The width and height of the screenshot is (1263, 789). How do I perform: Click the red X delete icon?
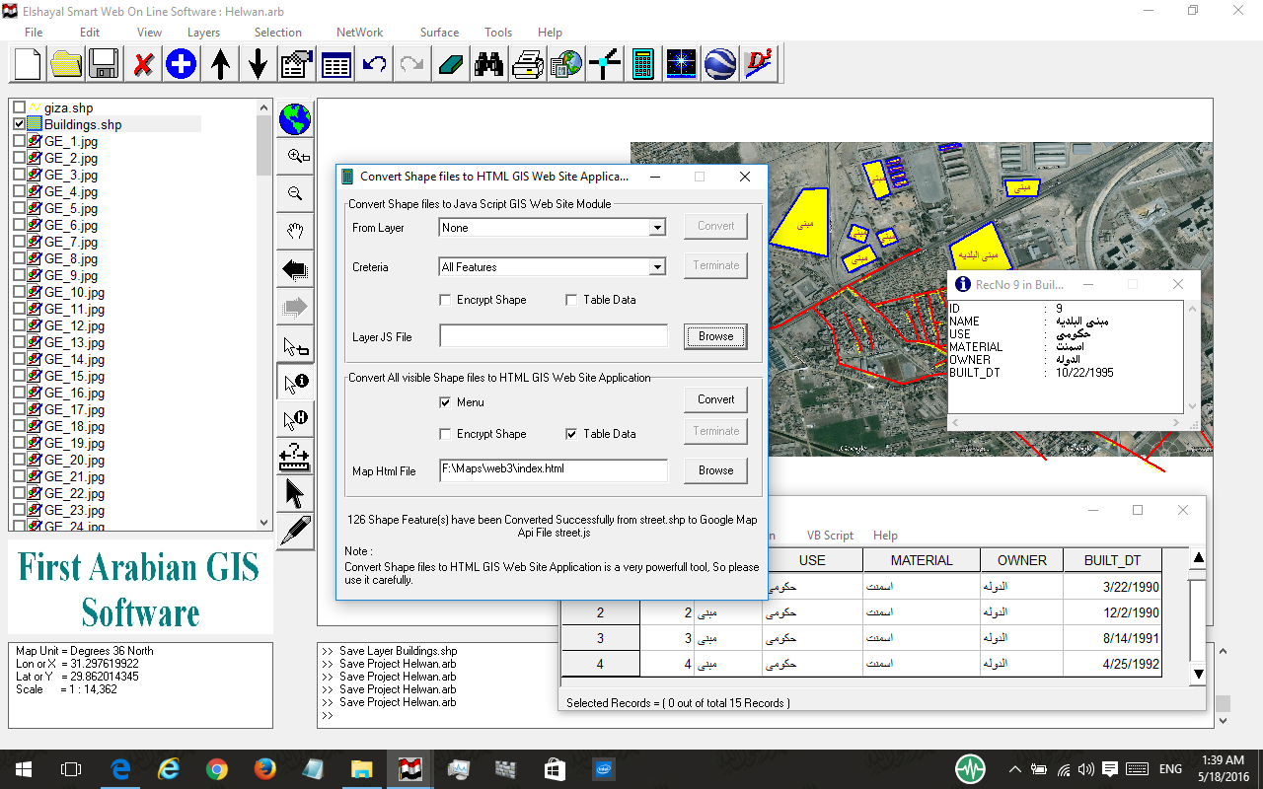[143, 65]
